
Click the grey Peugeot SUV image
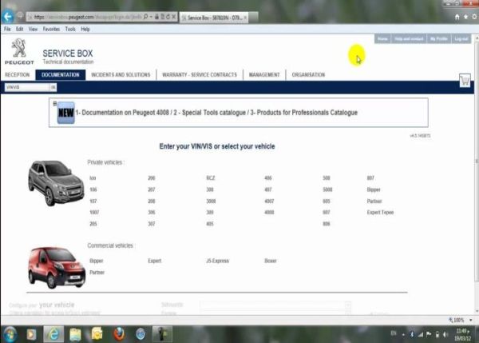click(x=56, y=182)
